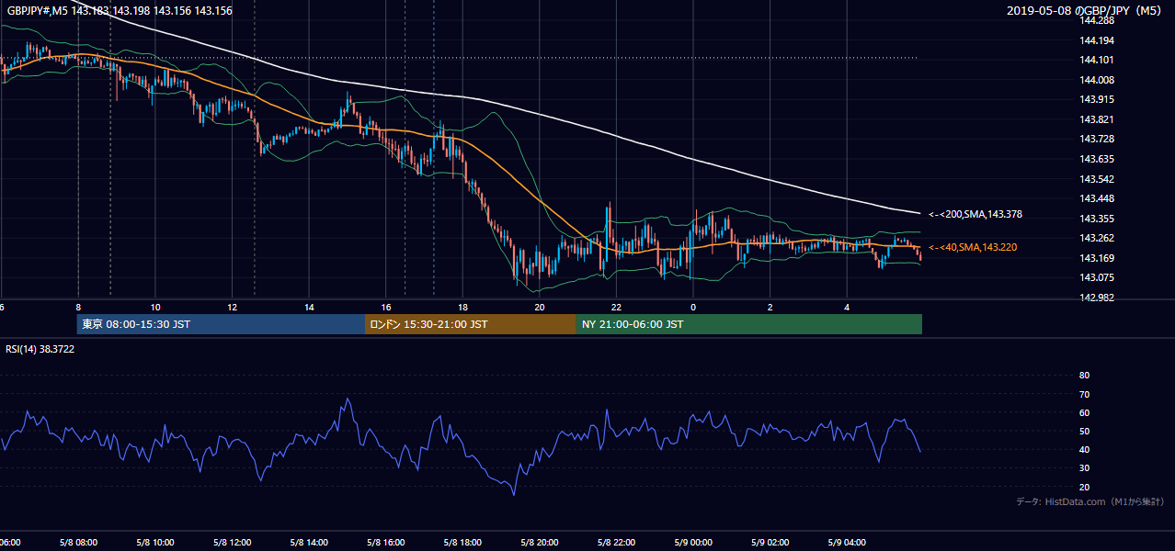Click the '5/8 20:00' bottom time label
The image size is (1175, 551).
[x=540, y=542]
